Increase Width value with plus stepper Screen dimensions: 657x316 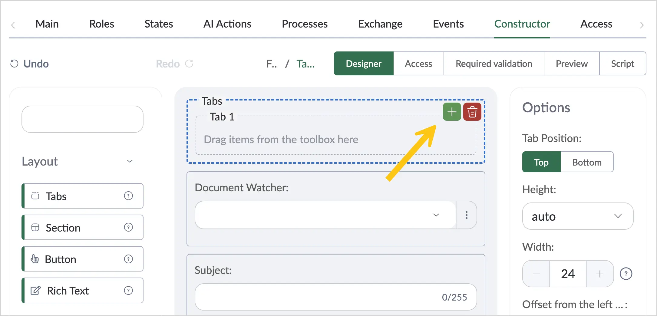pyautogui.click(x=600, y=274)
